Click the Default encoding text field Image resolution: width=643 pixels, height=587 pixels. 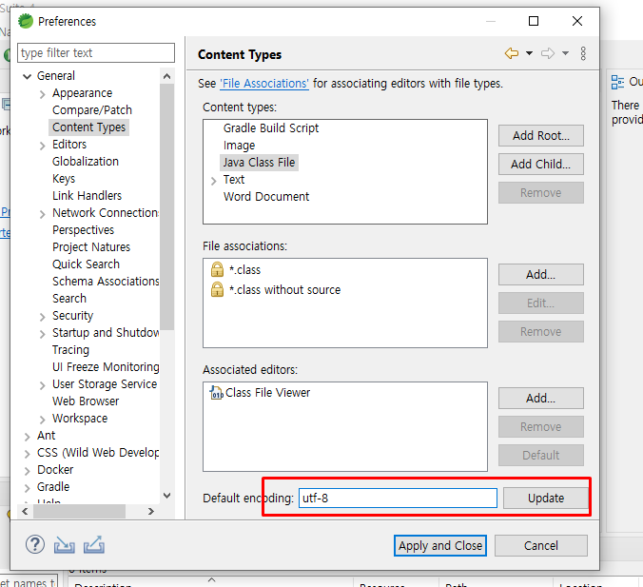(x=398, y=498)
